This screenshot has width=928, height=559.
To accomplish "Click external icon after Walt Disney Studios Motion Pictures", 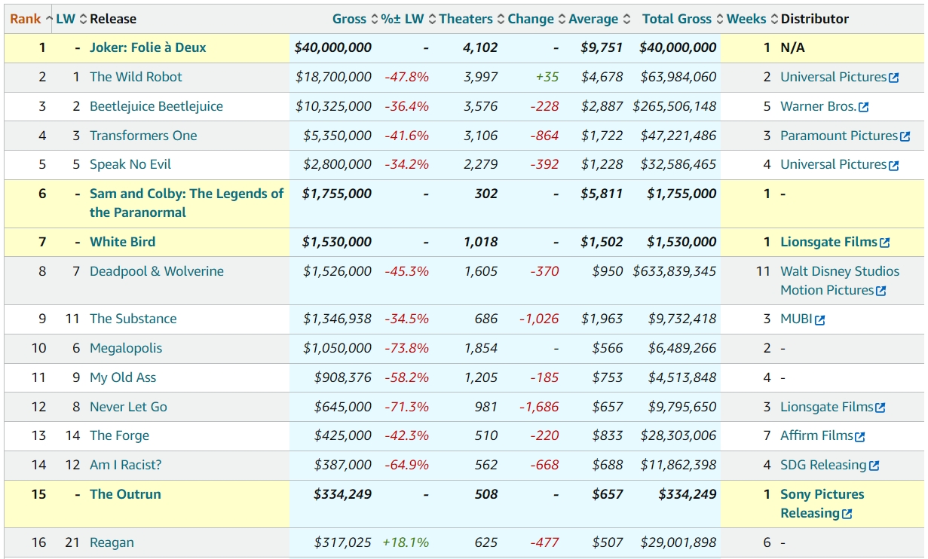I will [881, 291].
